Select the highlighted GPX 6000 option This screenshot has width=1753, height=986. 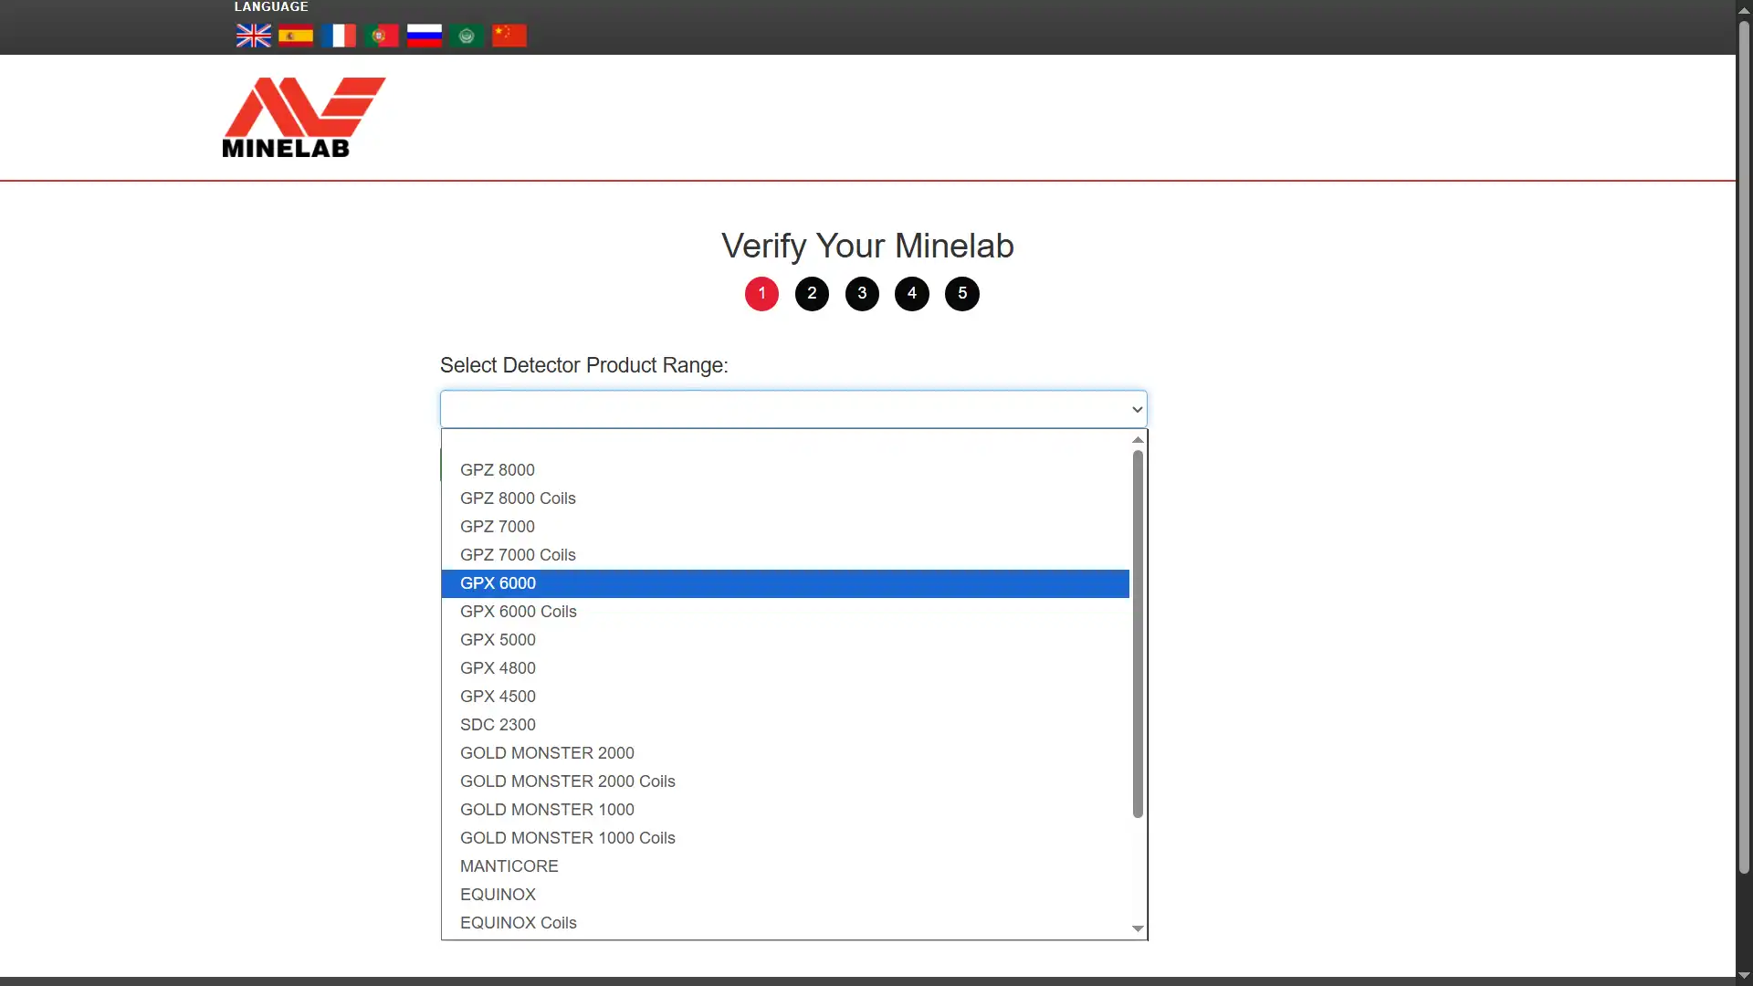[x=785, y=583]
